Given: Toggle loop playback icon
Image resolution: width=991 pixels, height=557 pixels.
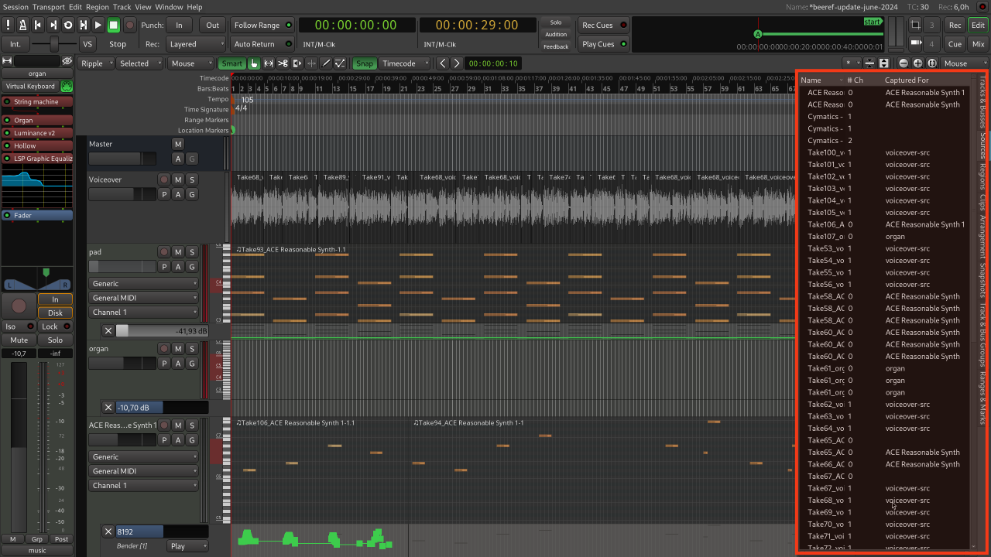Looking at the screenshot, I should coord(68,25).
